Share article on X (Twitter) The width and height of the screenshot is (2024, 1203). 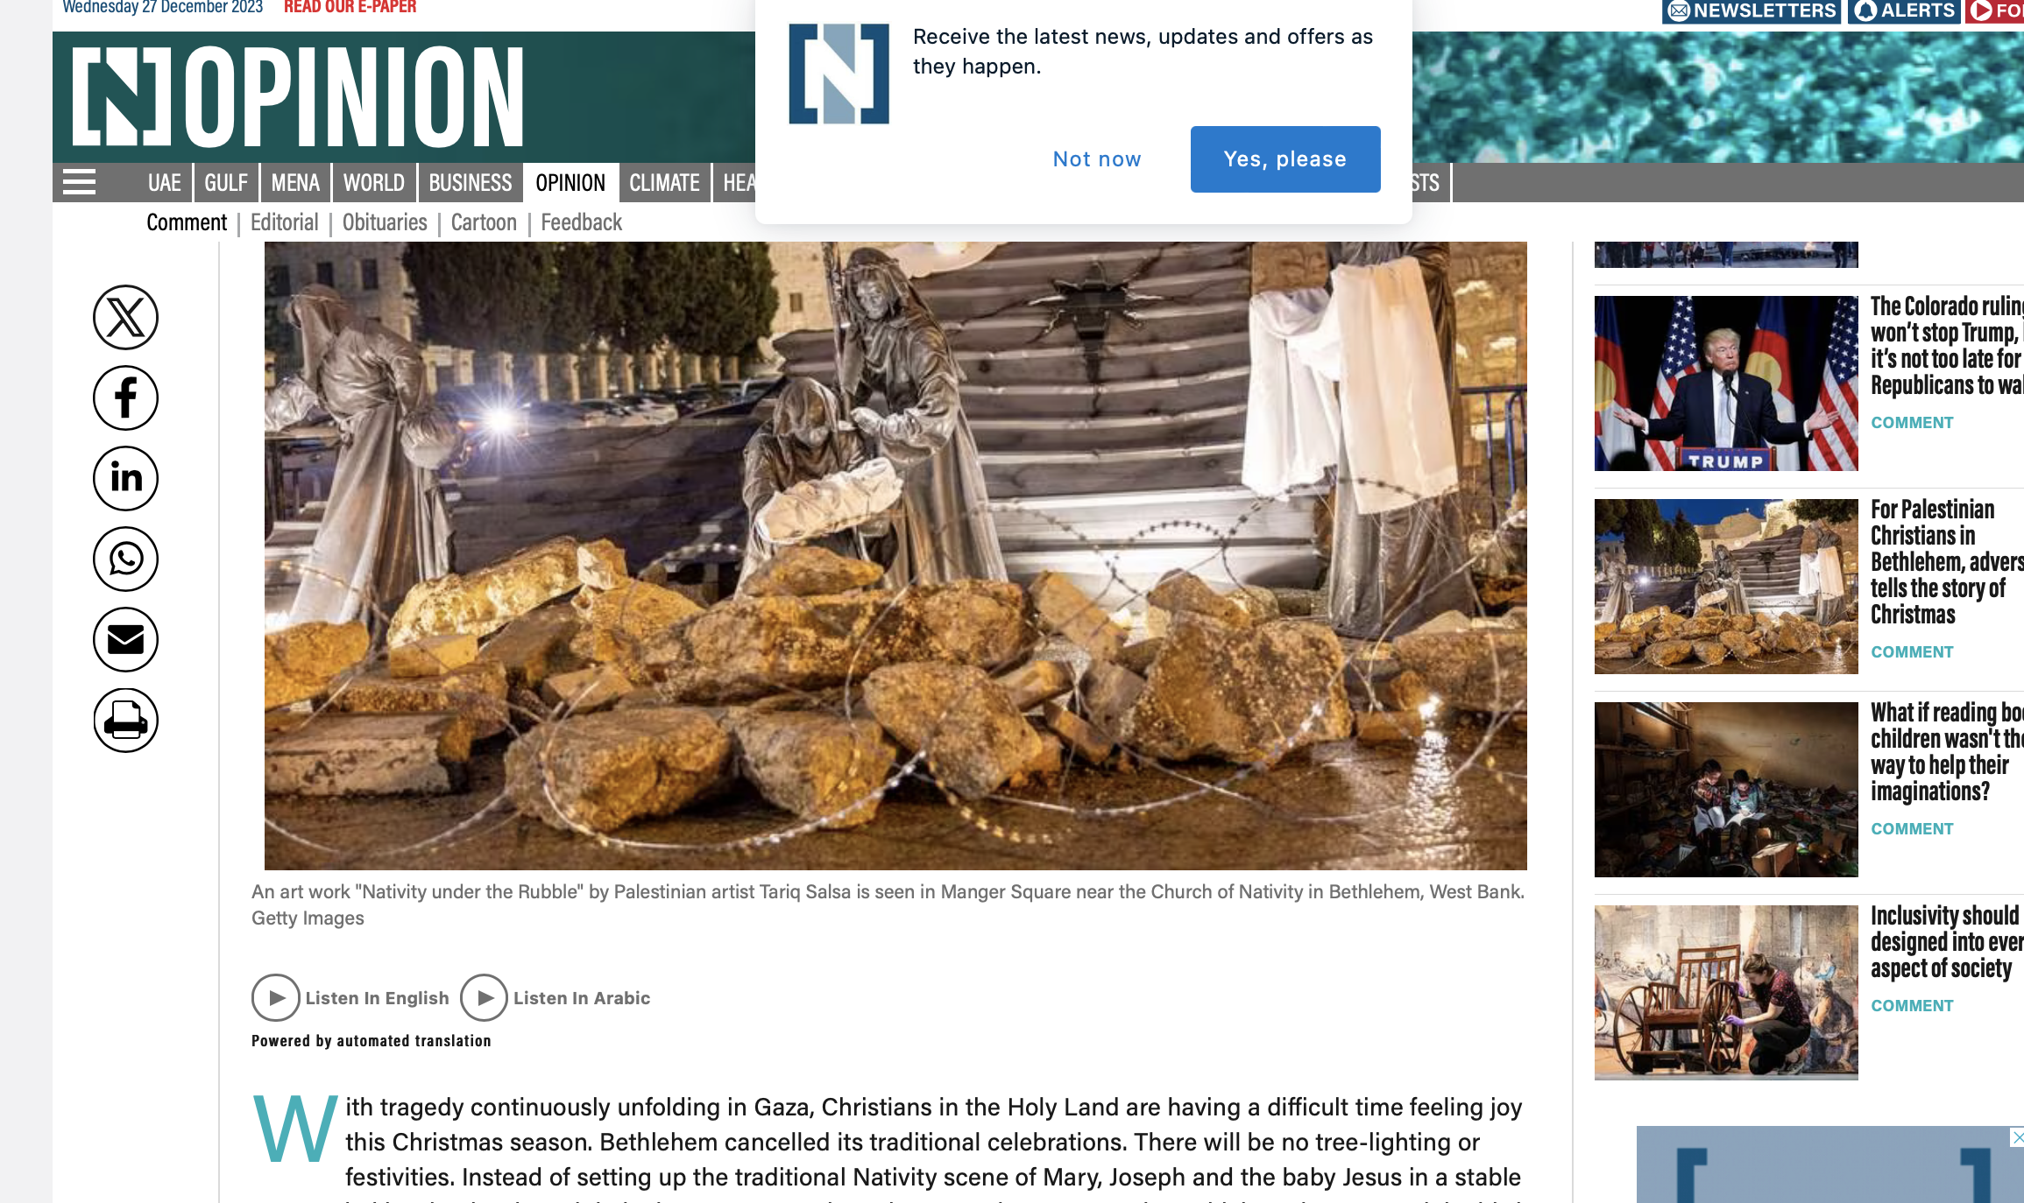125,317
